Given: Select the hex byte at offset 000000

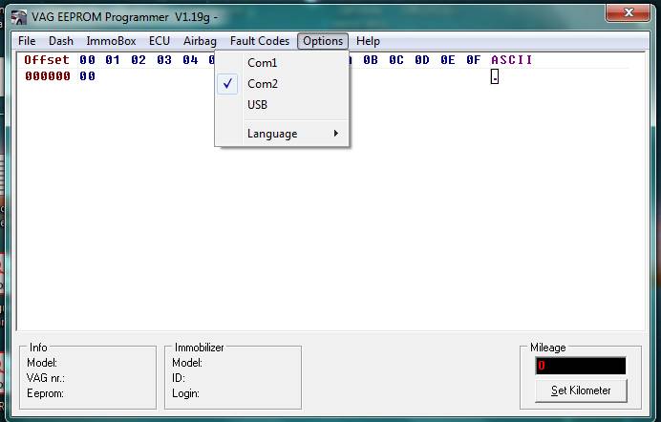Looking at the screenshot, I should coord(87,76).
